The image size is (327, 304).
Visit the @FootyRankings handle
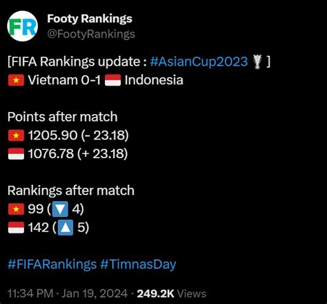[x=91, y=35]
